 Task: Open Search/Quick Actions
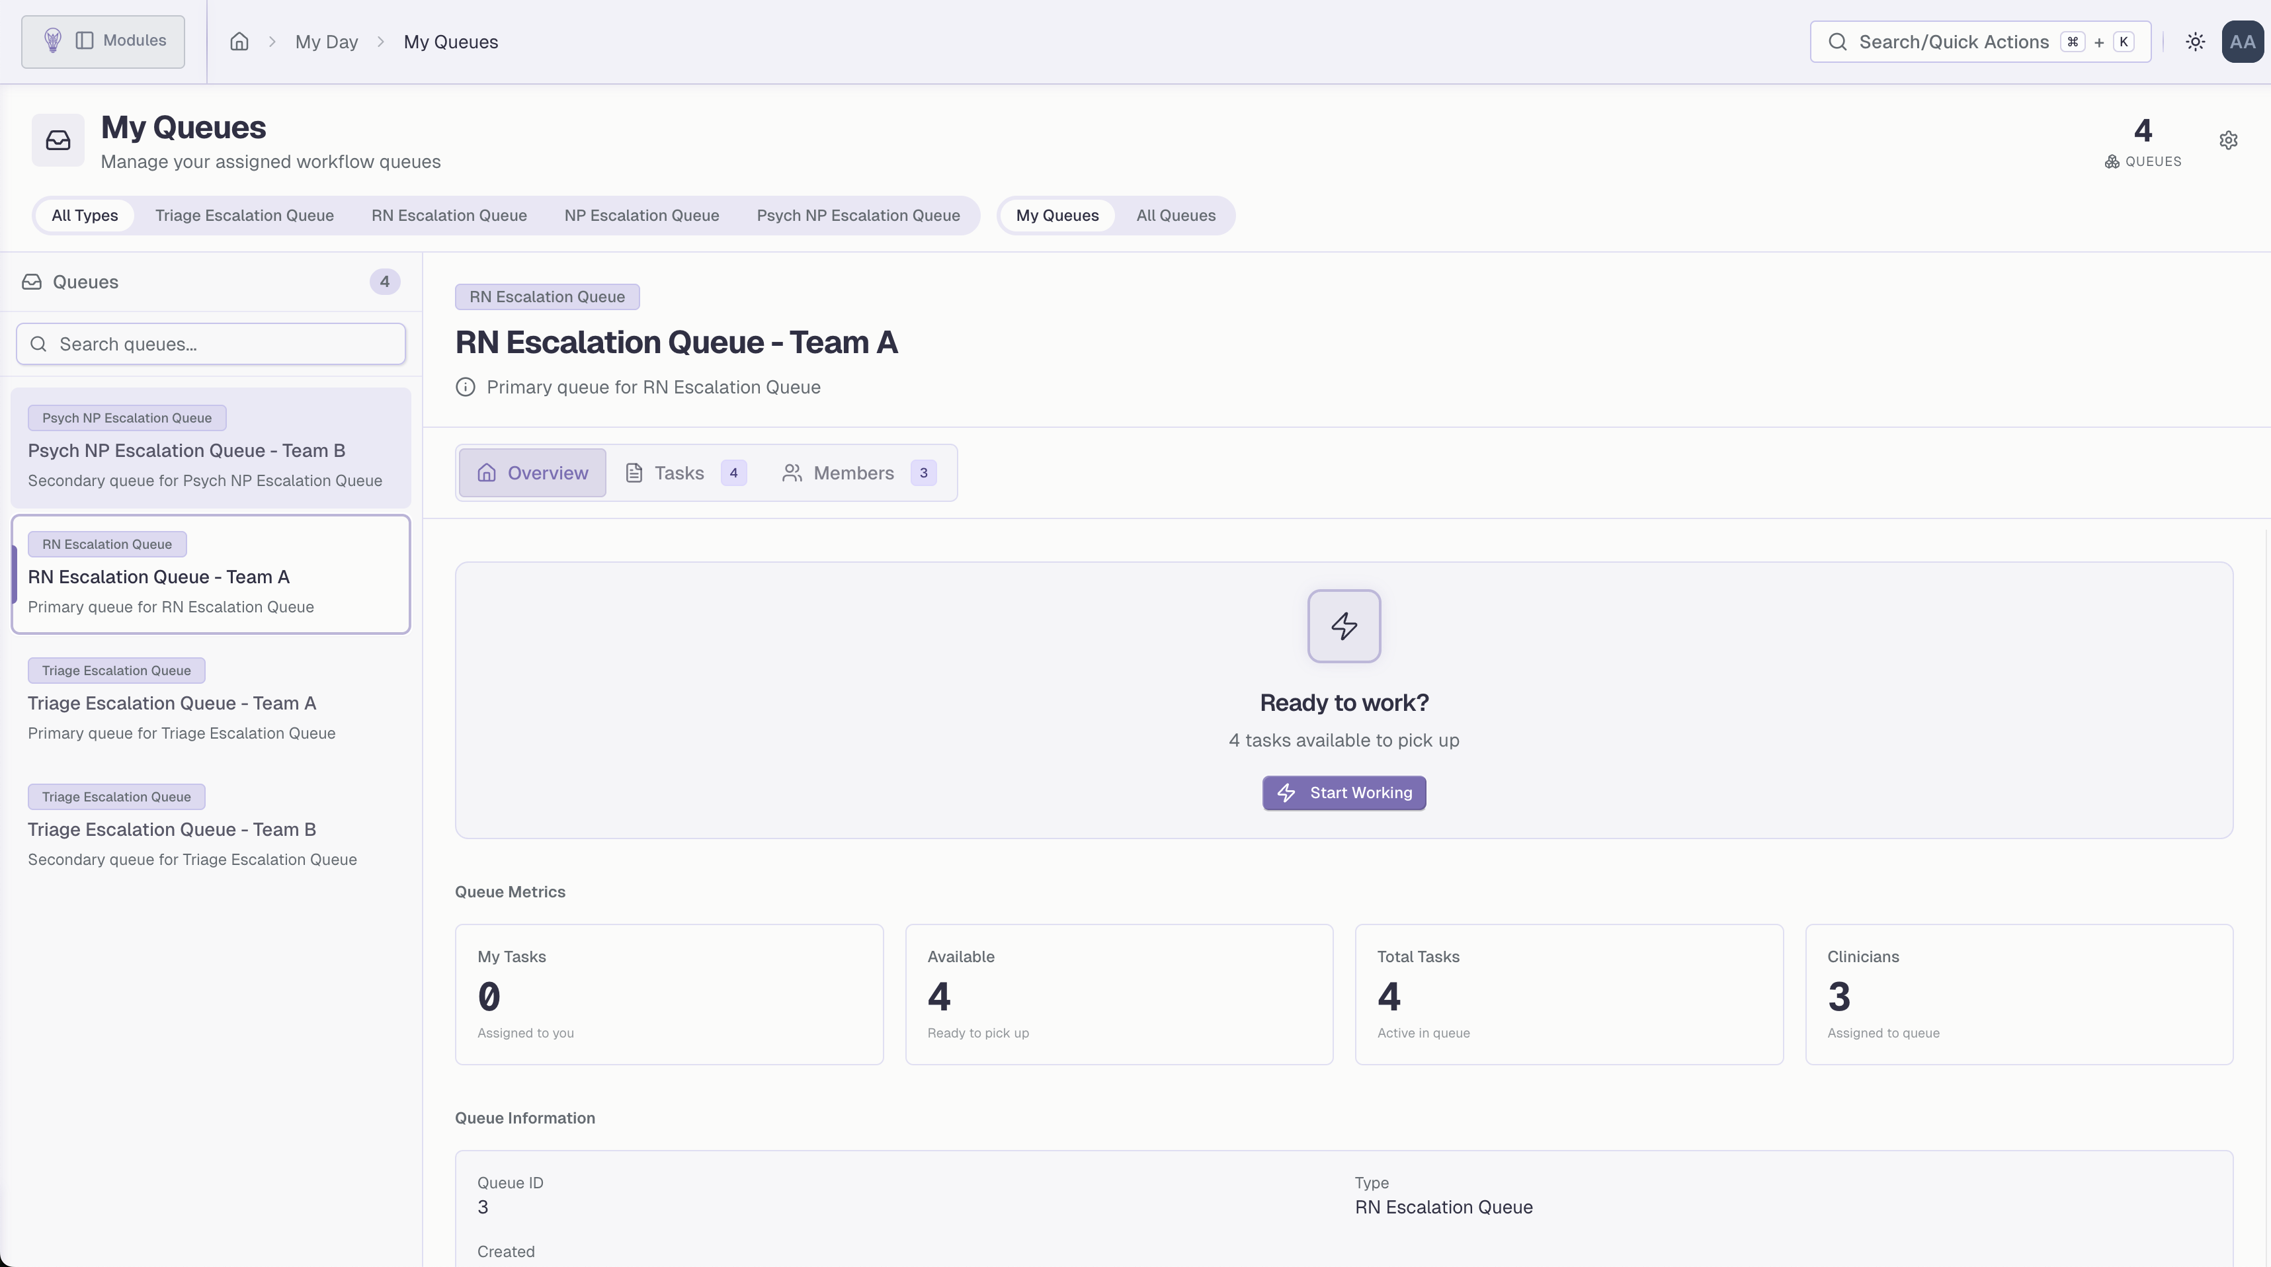click(1979, 42)
